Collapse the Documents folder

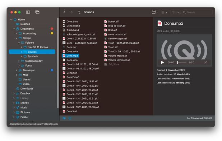click(x=14, y=29)
